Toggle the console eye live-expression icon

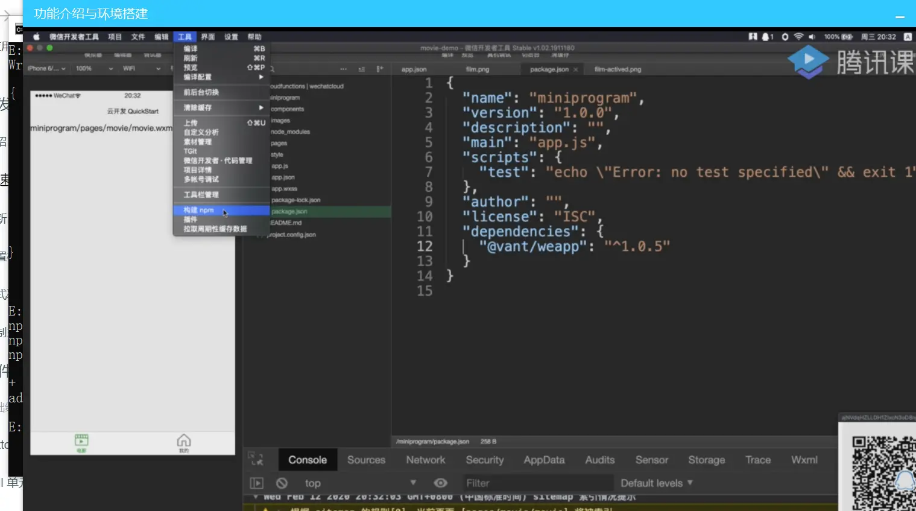441,483
